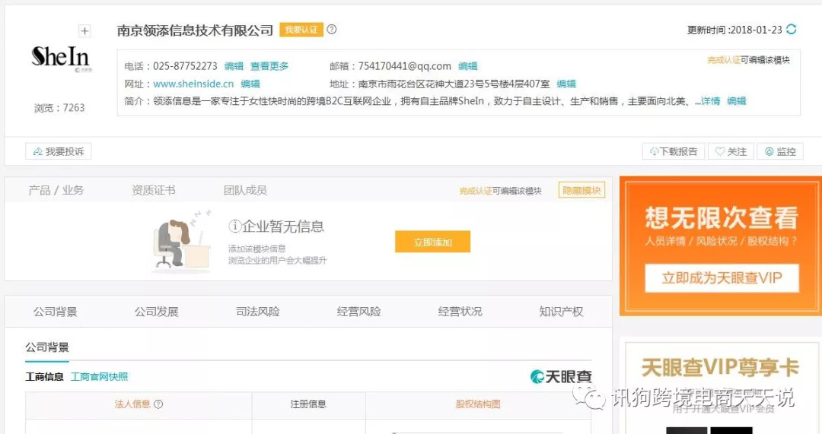The height and width of the screenshot is (434, 822).
Task: Click the 监控 monitor button
Action: coord(780,151)
